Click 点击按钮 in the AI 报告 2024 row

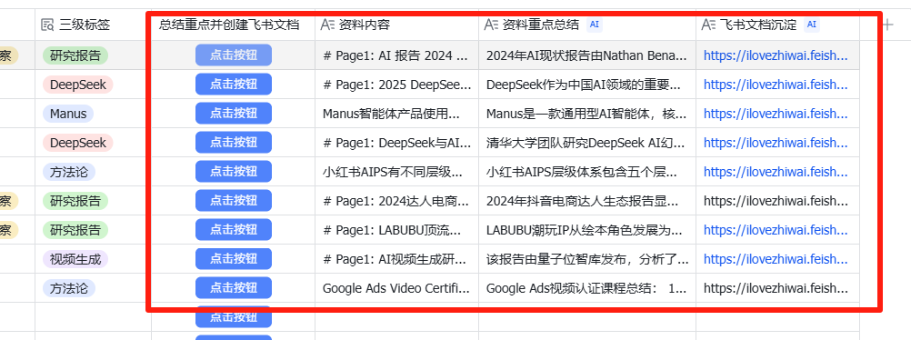[234, 55]
